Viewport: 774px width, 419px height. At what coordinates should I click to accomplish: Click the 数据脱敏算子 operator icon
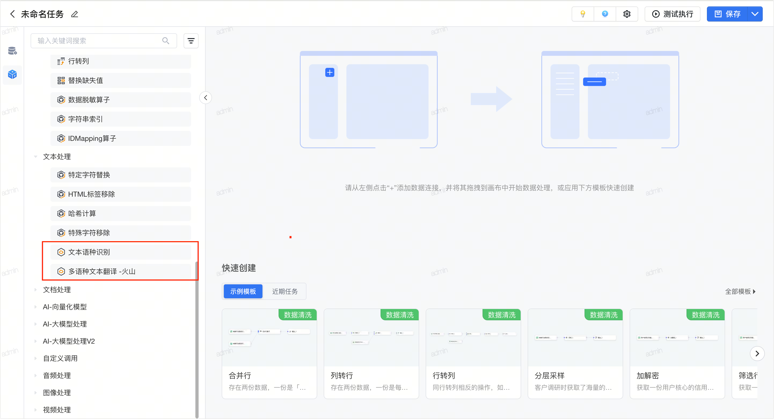click(x=61, y=100)
